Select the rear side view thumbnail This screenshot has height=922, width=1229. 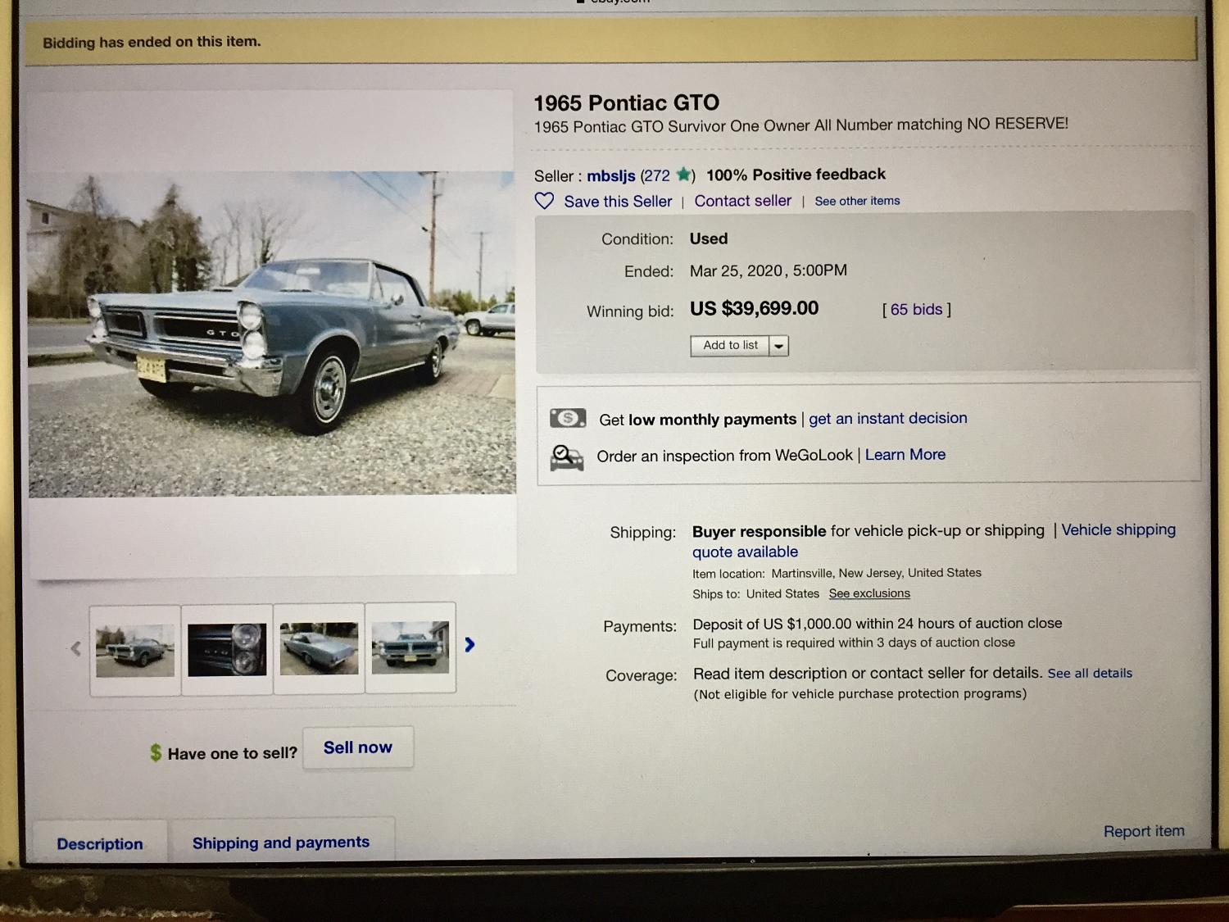click(x=319, y=648)
